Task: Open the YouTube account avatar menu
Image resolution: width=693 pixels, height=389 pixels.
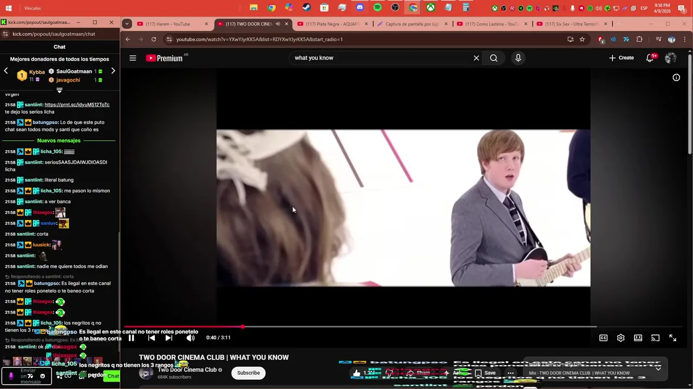Action: tap(671, 58)
